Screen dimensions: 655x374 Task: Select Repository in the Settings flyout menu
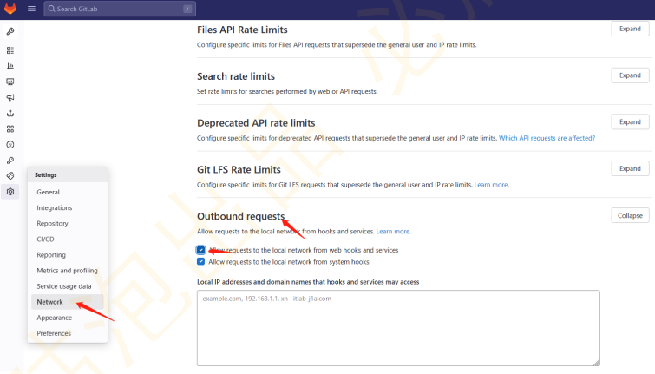pyautogui.click(x=52, y=224)
